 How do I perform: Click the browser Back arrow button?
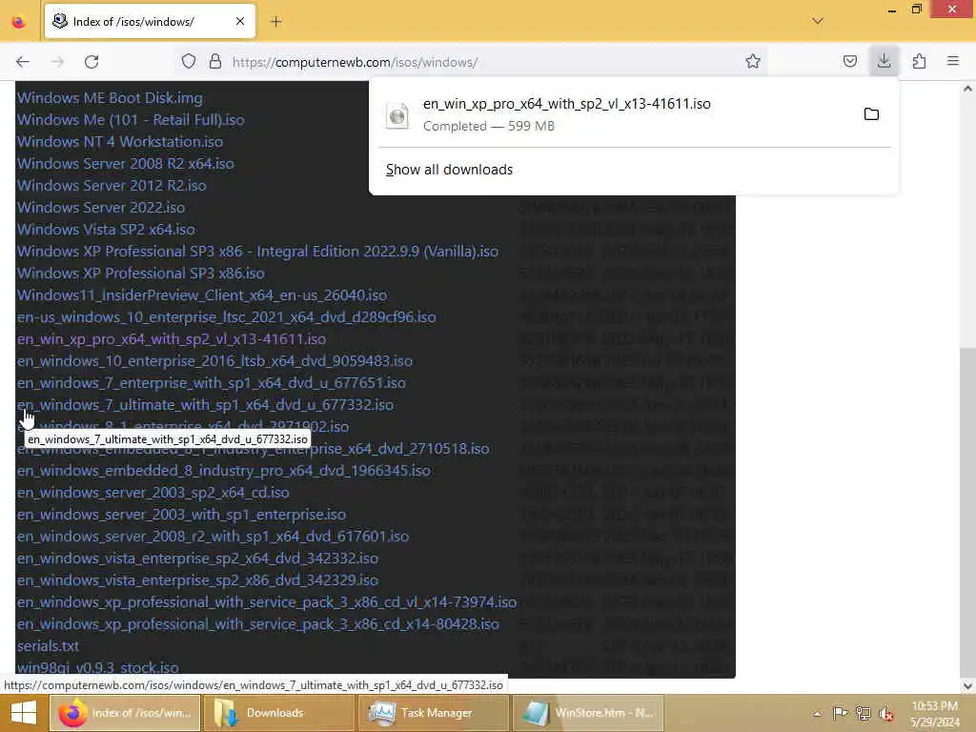tap(23, 62)
